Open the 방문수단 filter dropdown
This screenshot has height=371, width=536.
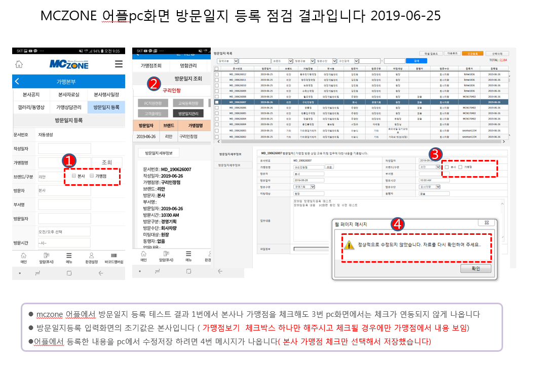pos(326,61)
